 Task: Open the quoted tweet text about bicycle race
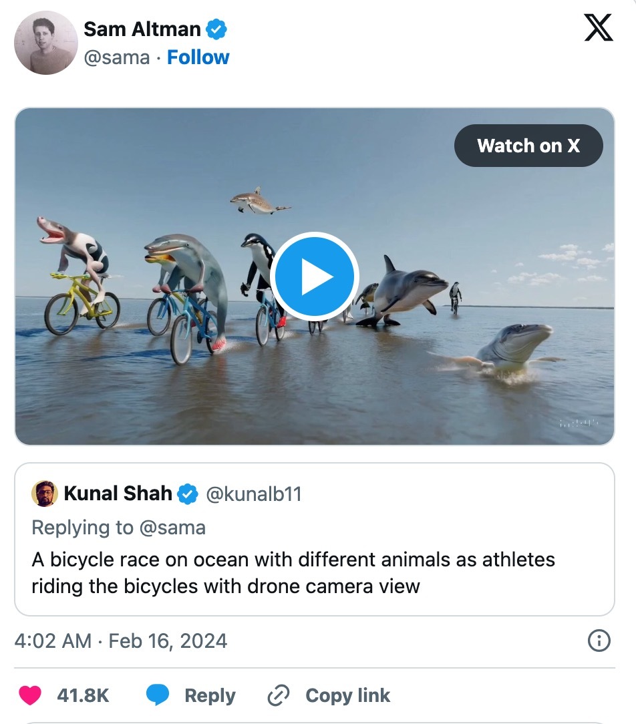293,572
